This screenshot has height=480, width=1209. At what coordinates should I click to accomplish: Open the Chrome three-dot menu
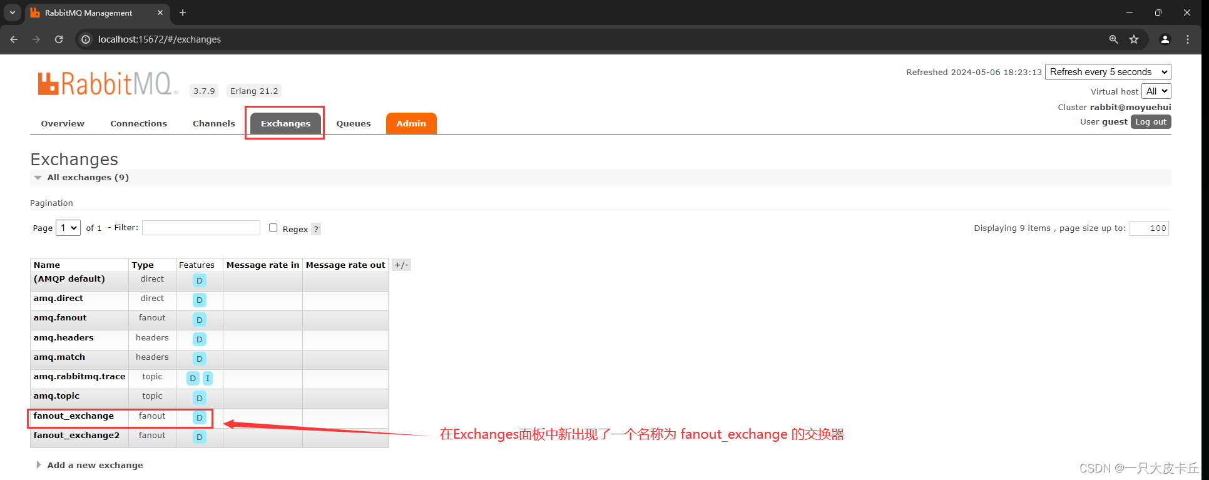(1188, 39)
